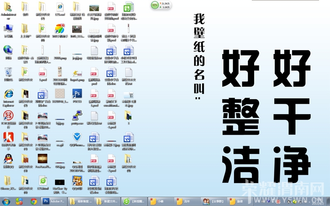The image size is (330, 206).
Task: Launch the red K desktop shortcut
Action: pyautogui.click(x=8, y=137)
